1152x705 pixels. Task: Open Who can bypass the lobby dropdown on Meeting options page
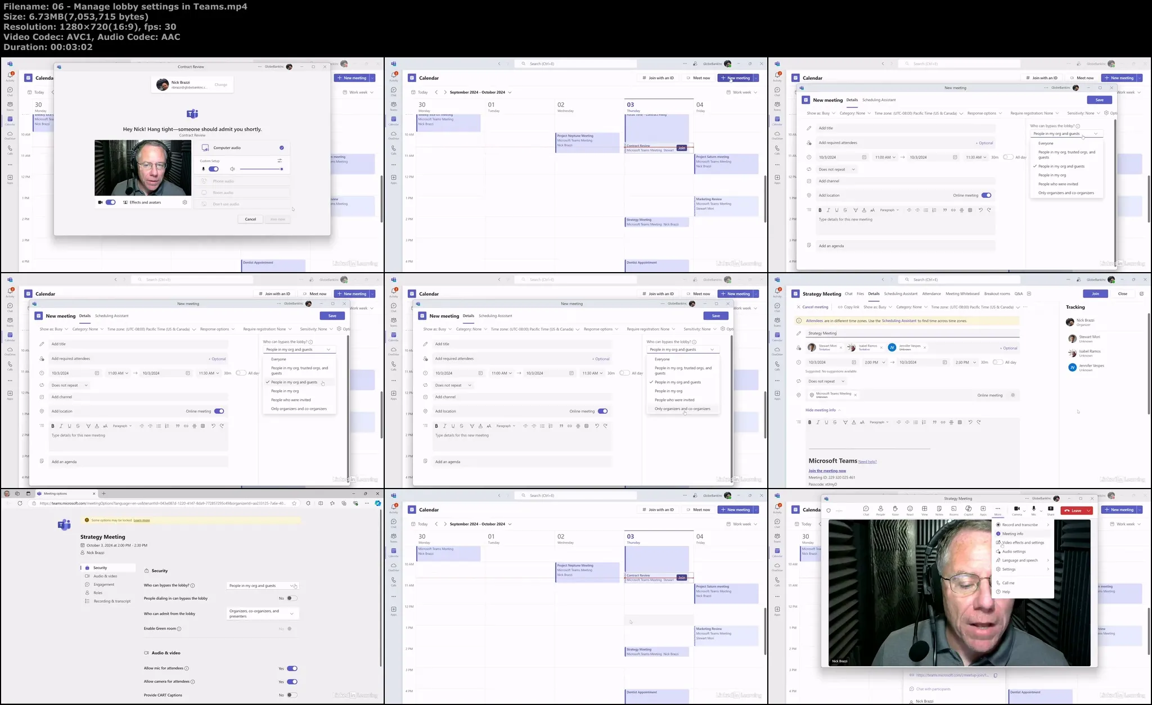pyautogui.click(x=263, y=586)
